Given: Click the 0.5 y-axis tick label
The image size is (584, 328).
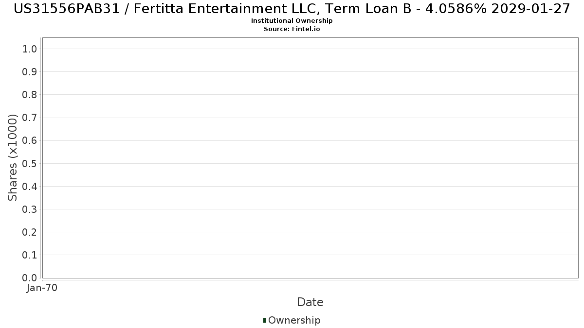Looking at the screenshot, I should coord(30,163).
